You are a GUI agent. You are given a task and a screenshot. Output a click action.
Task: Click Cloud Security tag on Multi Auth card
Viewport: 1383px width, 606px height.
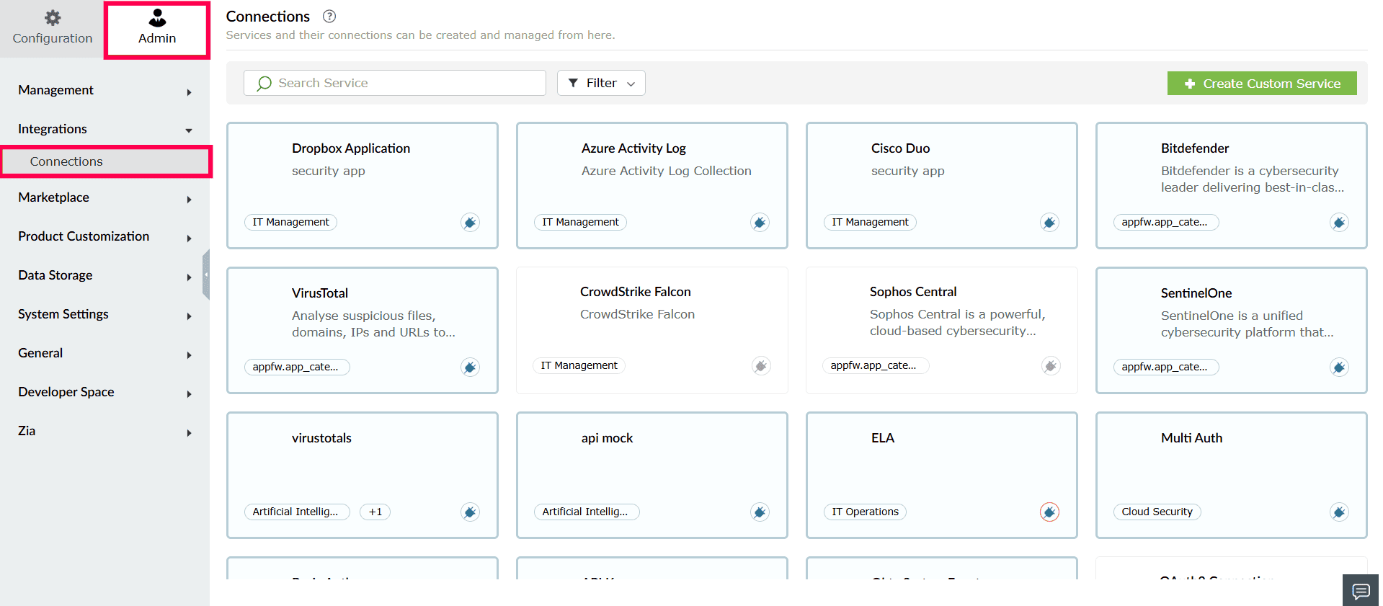pos(1157,512)
